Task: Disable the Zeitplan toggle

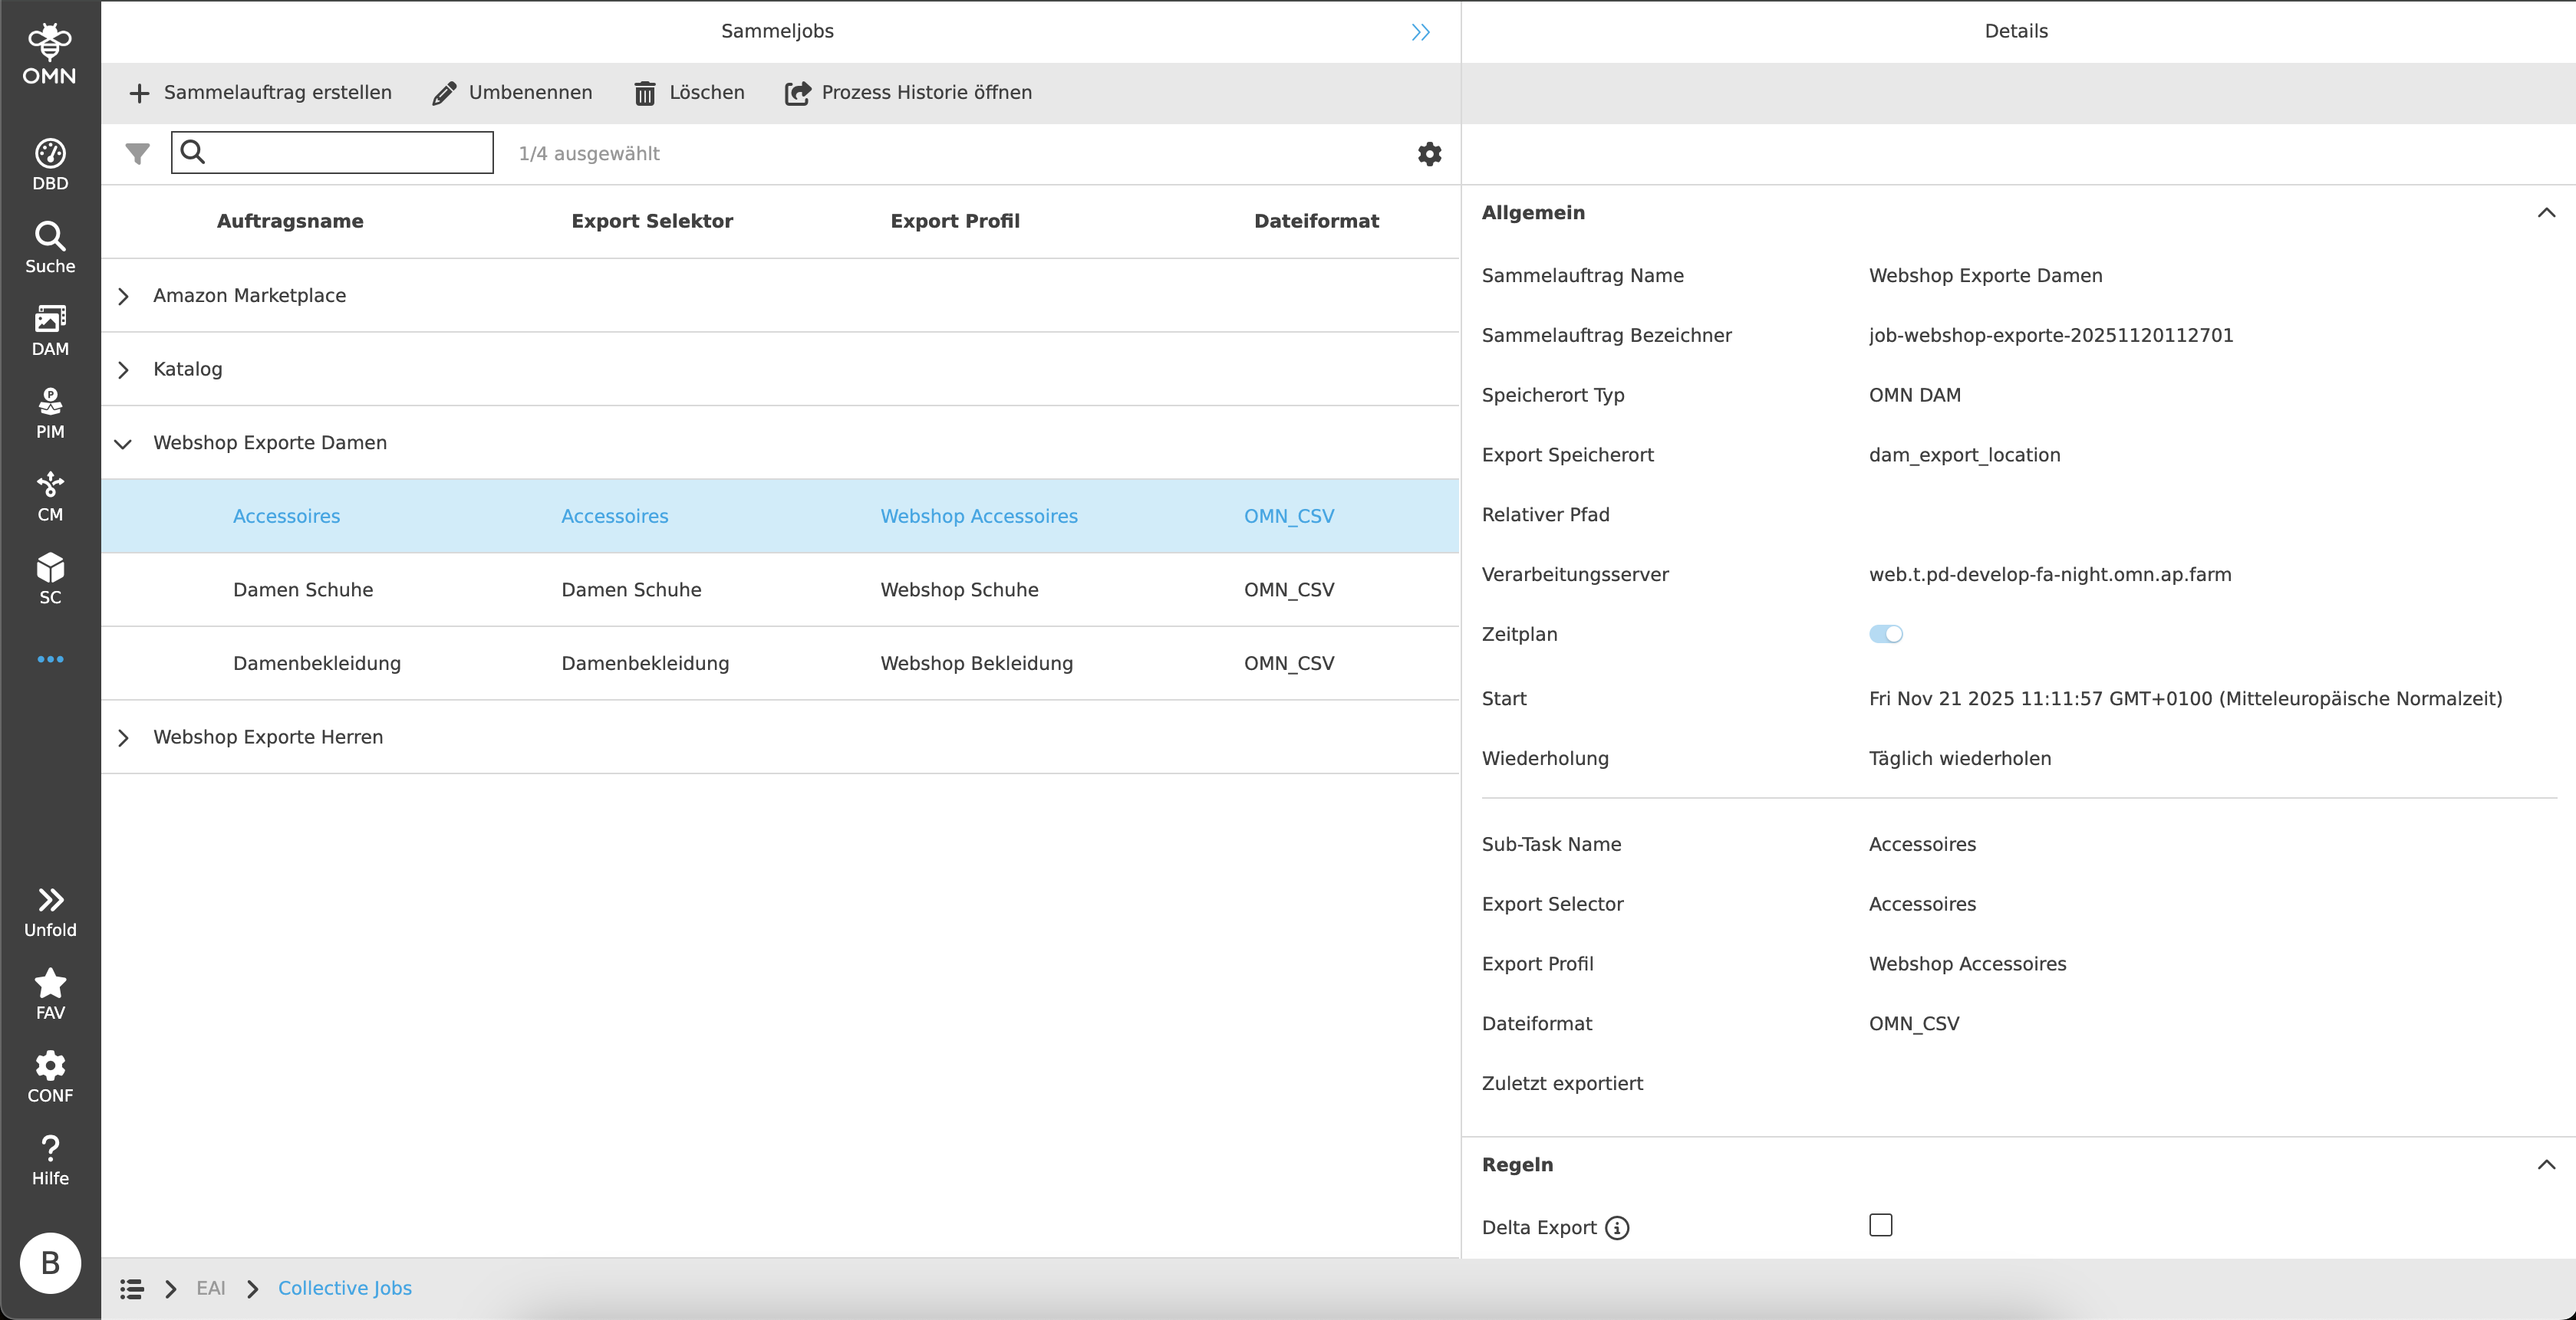Action: tap(1887, 633)
